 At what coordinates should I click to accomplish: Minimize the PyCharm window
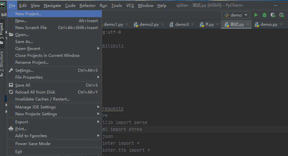click(x=276, y=6)
